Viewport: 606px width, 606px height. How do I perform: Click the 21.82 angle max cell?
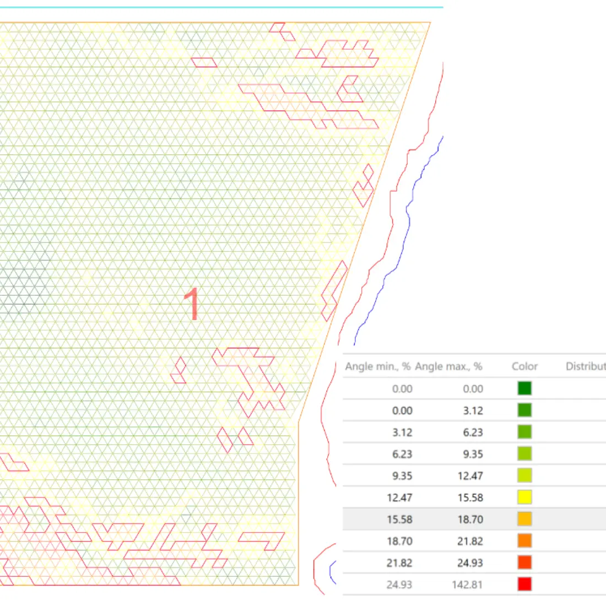click(x=470, y=541)
